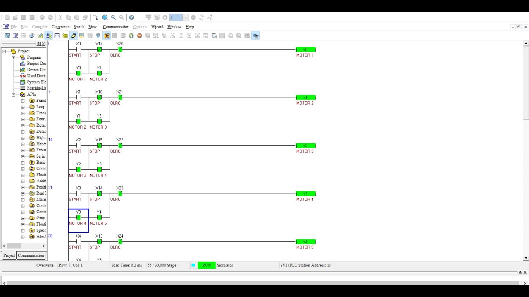
Task: Select the highlighted Y3 MOTOR 4 contact cell
Action: [79, 221]
